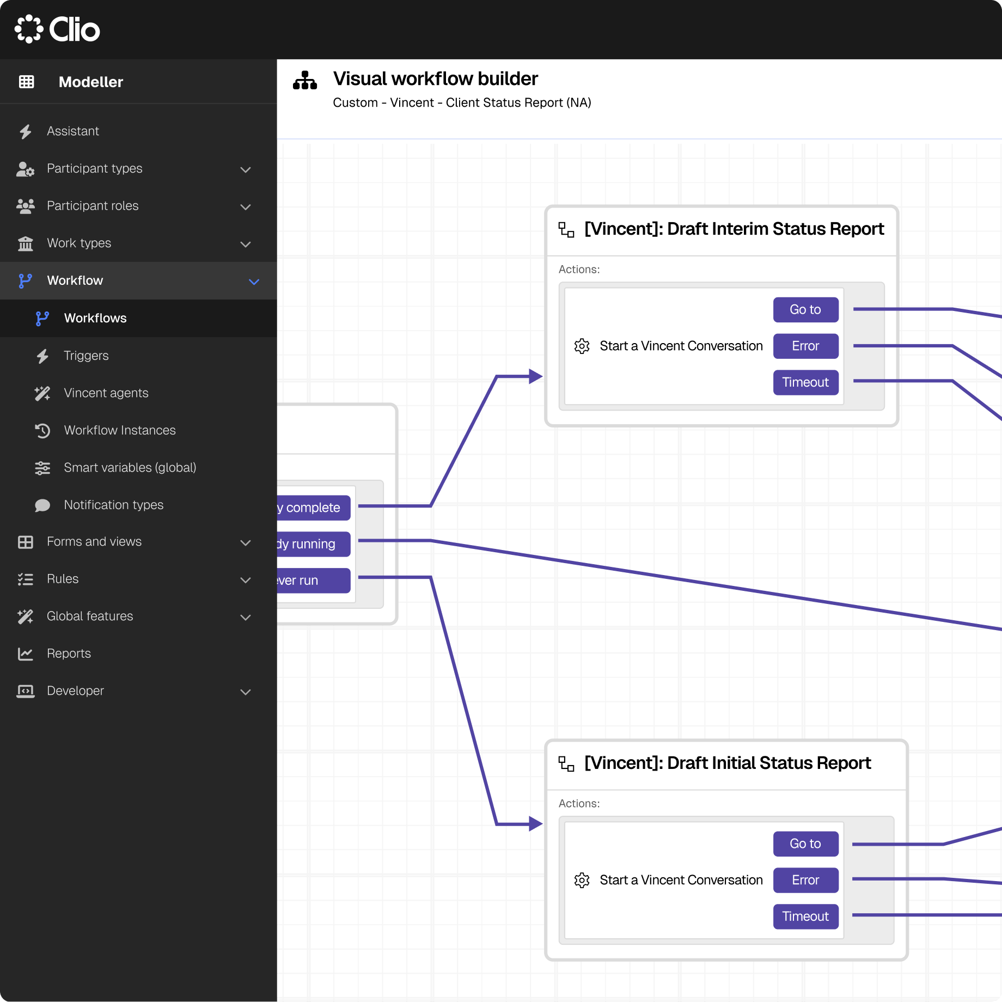
Task: Open the Triggers submenu item
Action: click(138, 356)
